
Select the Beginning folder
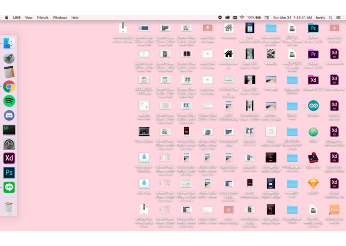(292, 80)
